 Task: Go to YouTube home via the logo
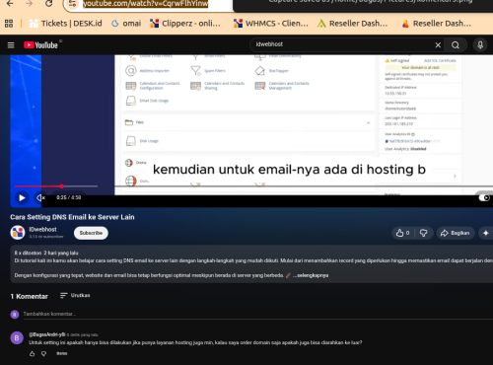click(x=40, y=45)
